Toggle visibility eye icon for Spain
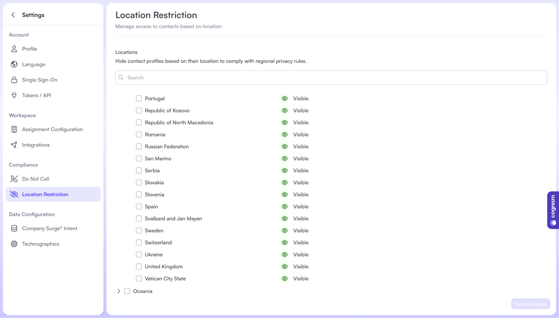The image size is (559, 318). click(285, 206)
